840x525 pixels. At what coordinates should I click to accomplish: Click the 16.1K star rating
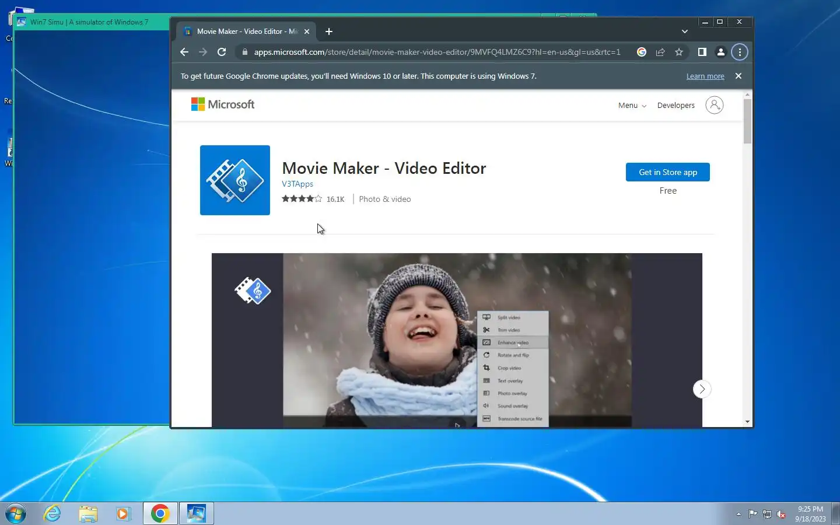[313, 199]
